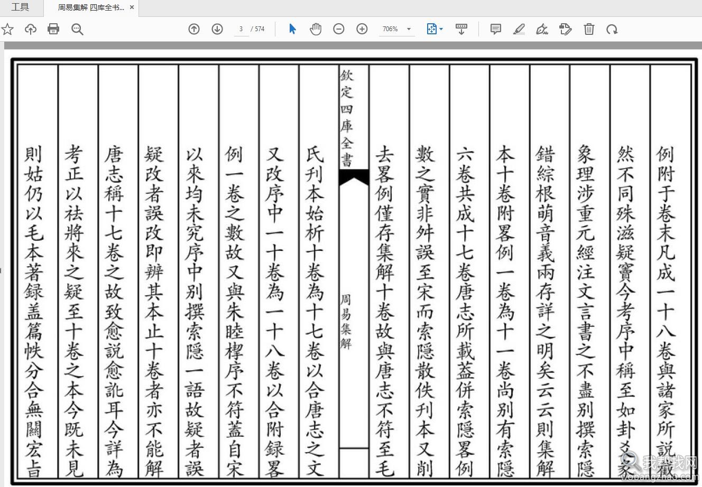
Task: Print the document using the printer icon
Action: [x=53, y=29]
